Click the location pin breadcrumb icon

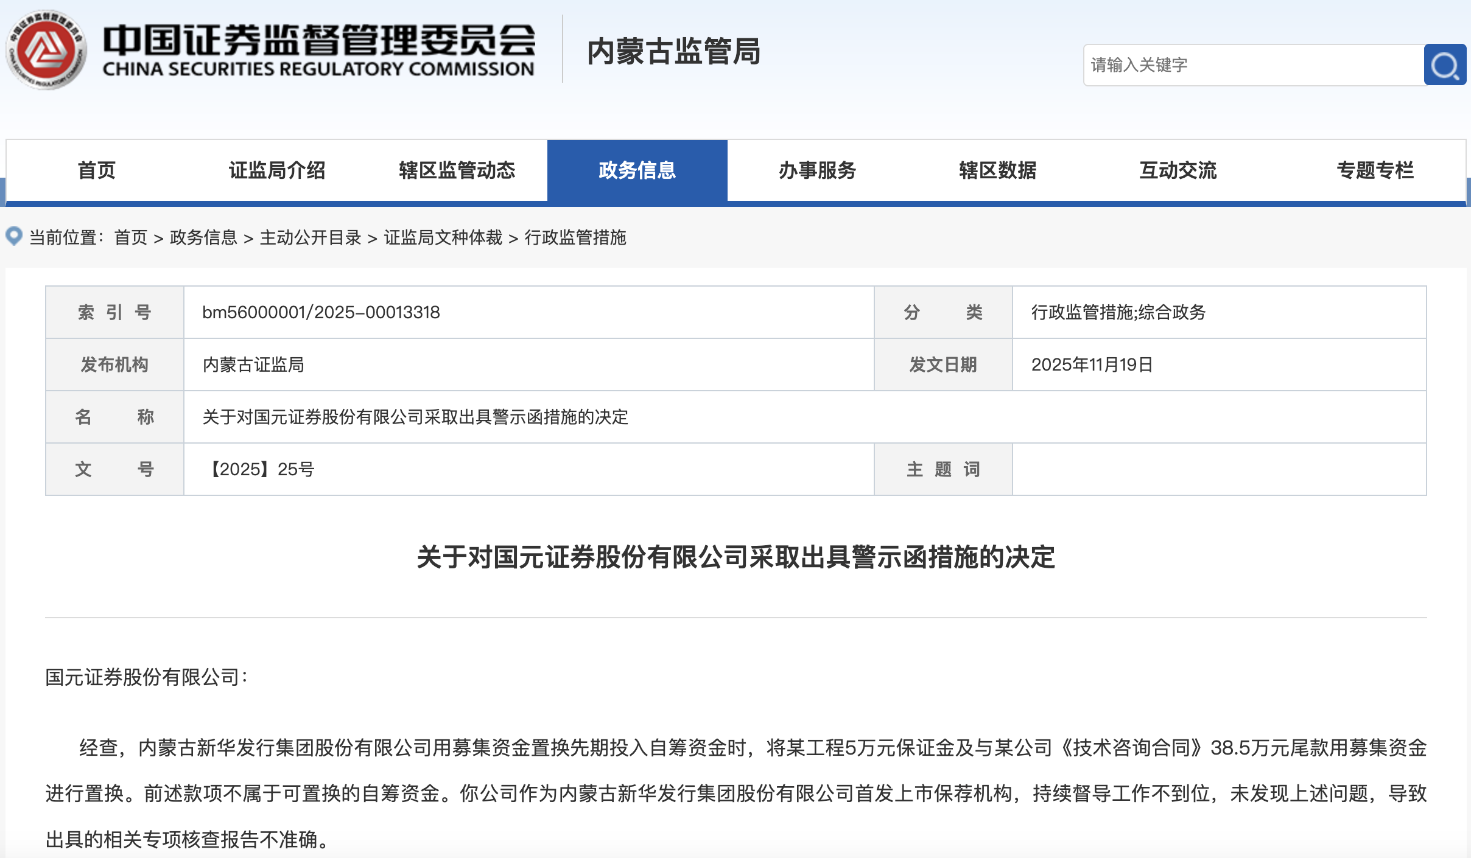(x=14, y=237)
